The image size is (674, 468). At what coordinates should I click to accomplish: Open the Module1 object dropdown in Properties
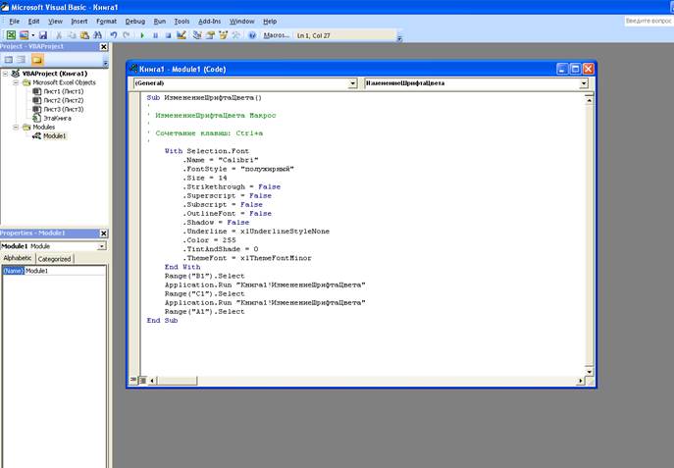(x=101, y=246)
